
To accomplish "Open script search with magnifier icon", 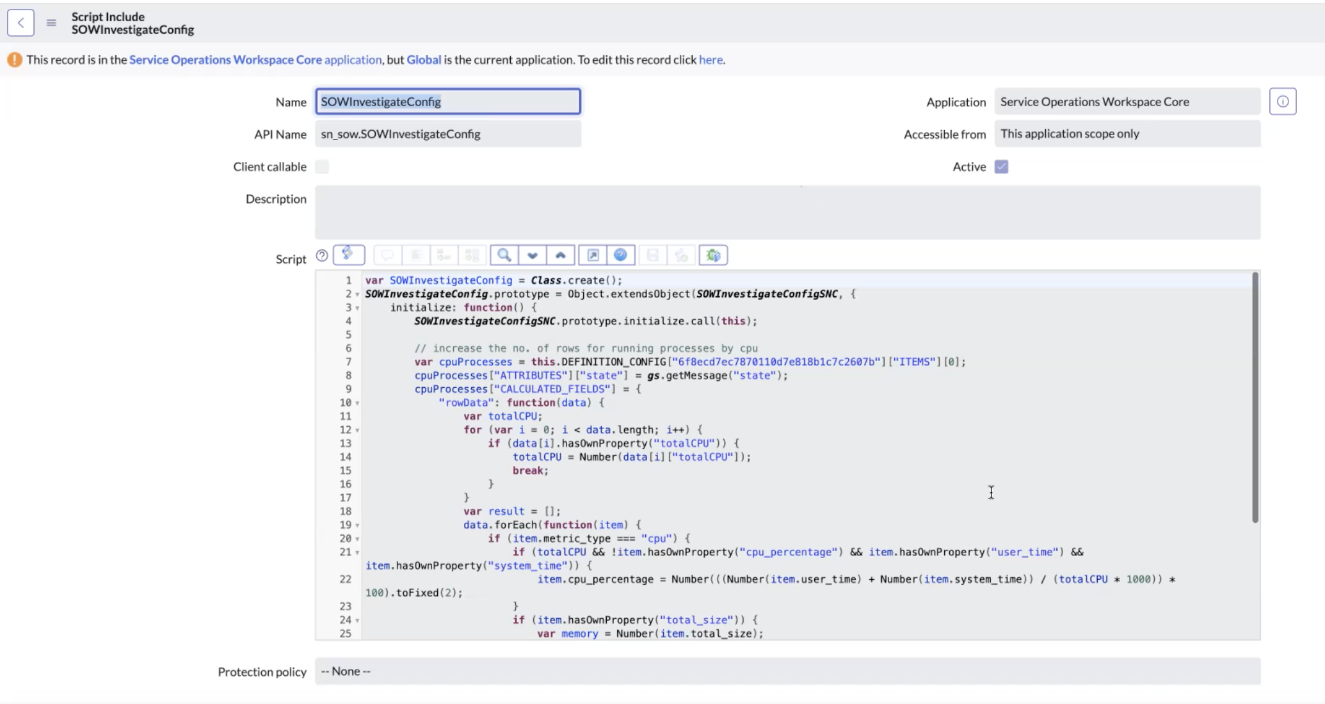I will [x=504, y=255].
